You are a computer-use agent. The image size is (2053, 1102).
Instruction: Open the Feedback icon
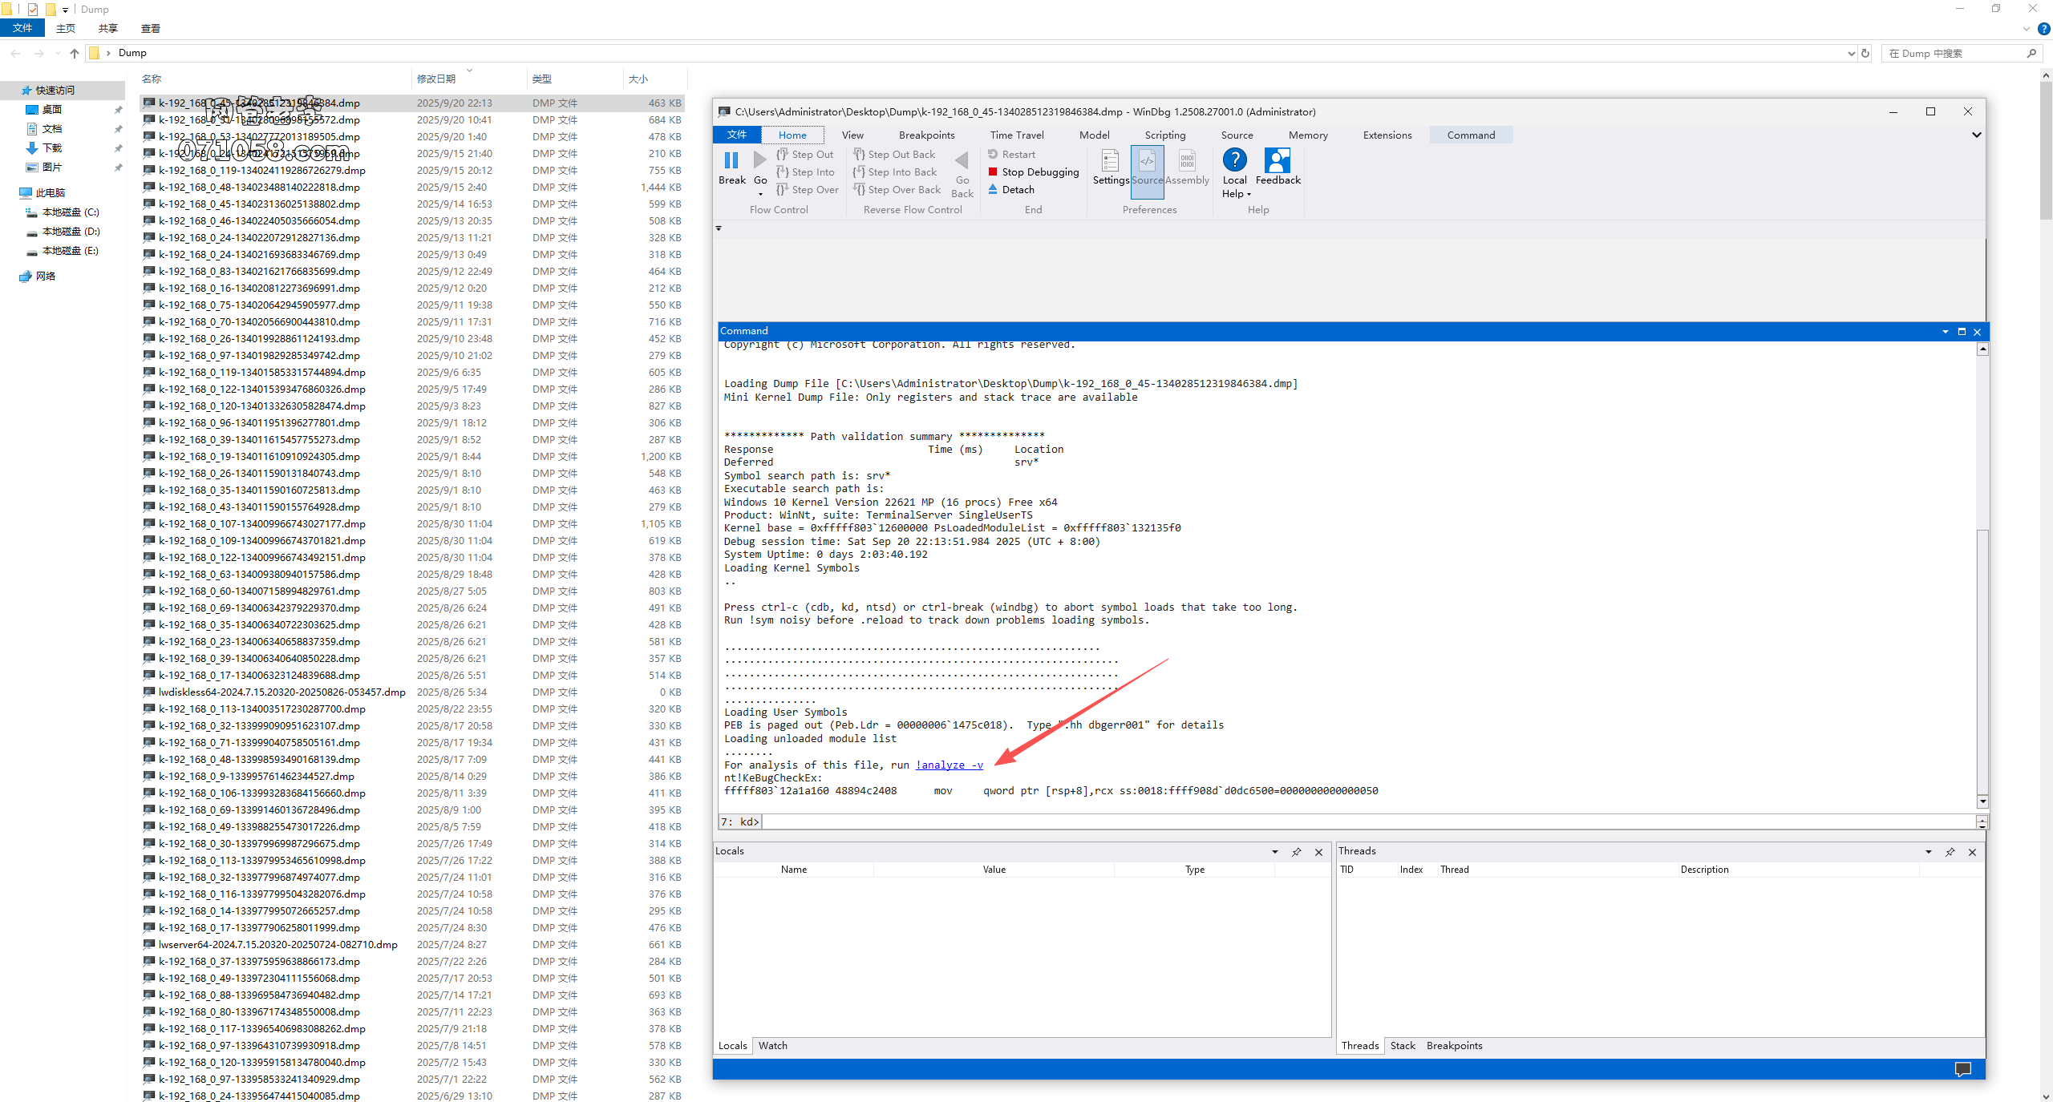1277,161
